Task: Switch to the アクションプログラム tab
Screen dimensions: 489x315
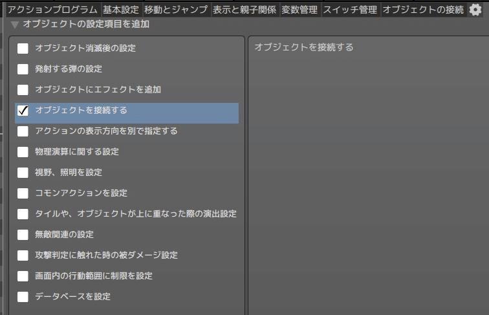Action: 52,10
